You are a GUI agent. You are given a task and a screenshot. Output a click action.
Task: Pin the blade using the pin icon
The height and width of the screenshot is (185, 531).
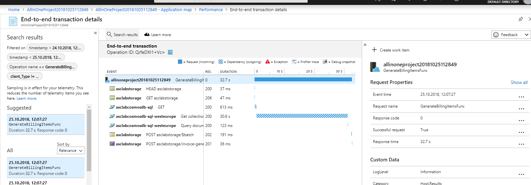tap(521, 19)
